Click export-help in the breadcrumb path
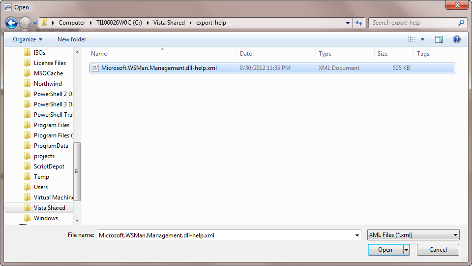472x266 pixels. [x=211, y=23]
